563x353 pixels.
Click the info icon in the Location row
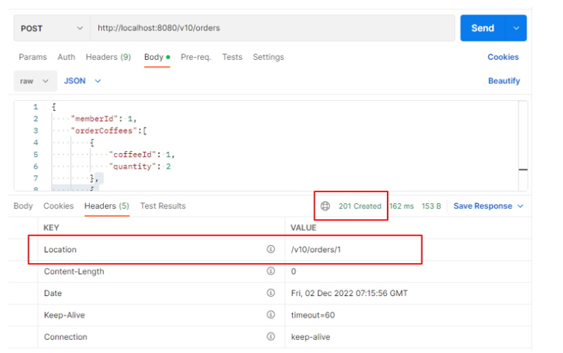click(271, 249)
